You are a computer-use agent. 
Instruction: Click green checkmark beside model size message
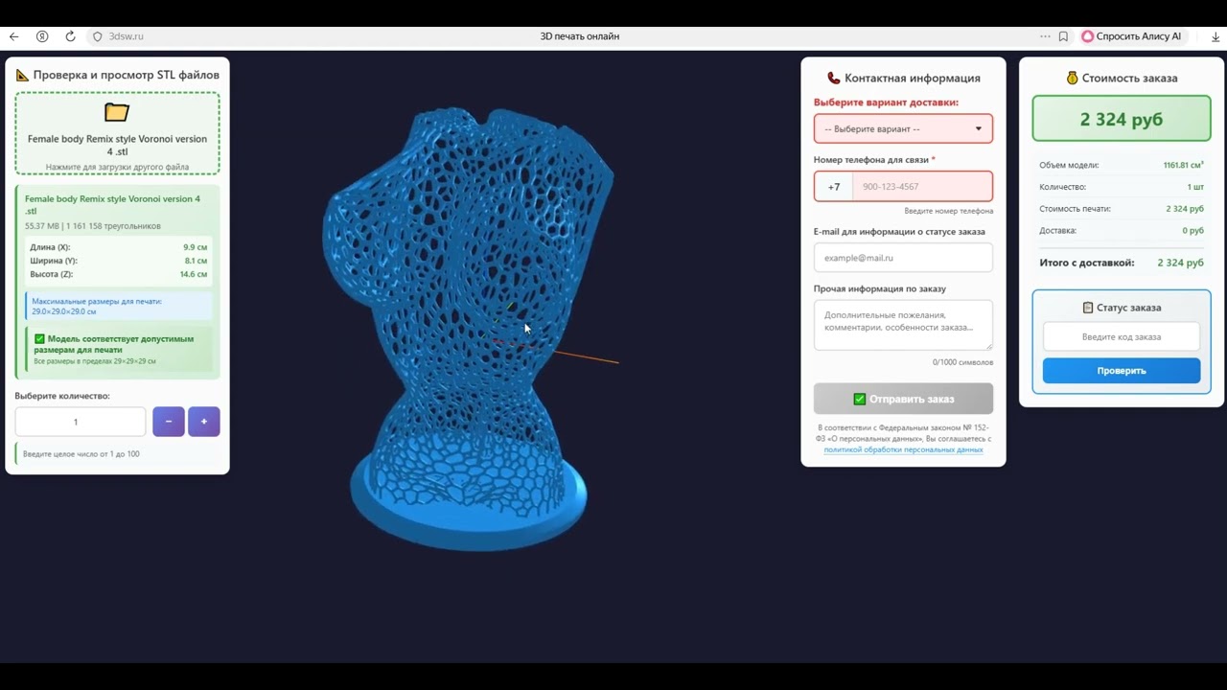[x=39, y=339]
